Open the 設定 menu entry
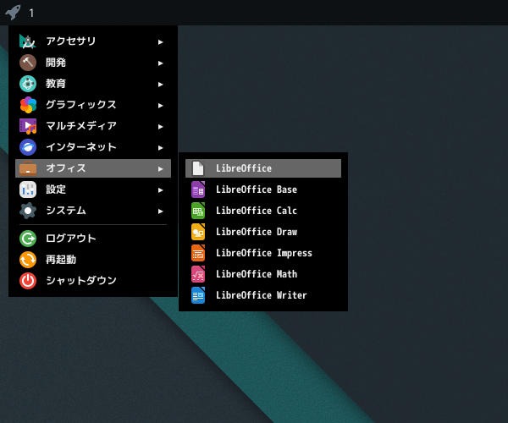 point(93,190)
